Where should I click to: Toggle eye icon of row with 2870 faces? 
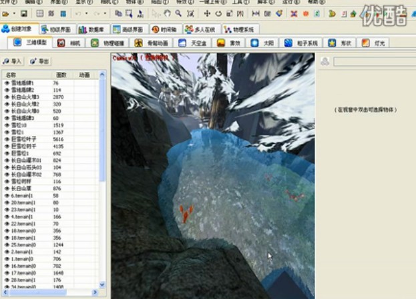[x=7, y=97]
